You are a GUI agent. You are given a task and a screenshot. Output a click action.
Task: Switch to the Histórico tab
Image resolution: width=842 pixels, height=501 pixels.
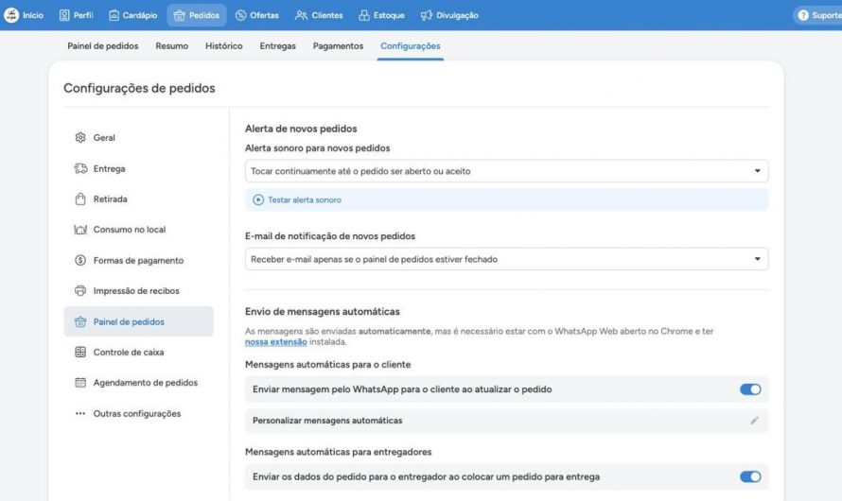[224, 46]
